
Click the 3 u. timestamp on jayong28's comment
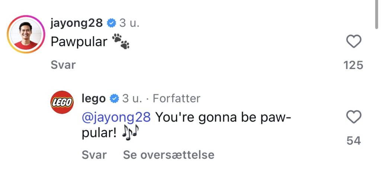click(129, 23)
